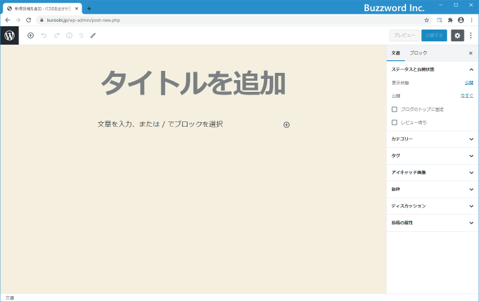Image resolution: width=479 pixels, height=302 pixels.
Task: Click browser forward arrow
Action: (x=18, y=20)
